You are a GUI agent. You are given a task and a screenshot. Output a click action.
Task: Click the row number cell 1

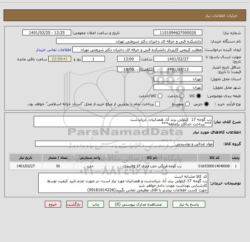[236, 166]
